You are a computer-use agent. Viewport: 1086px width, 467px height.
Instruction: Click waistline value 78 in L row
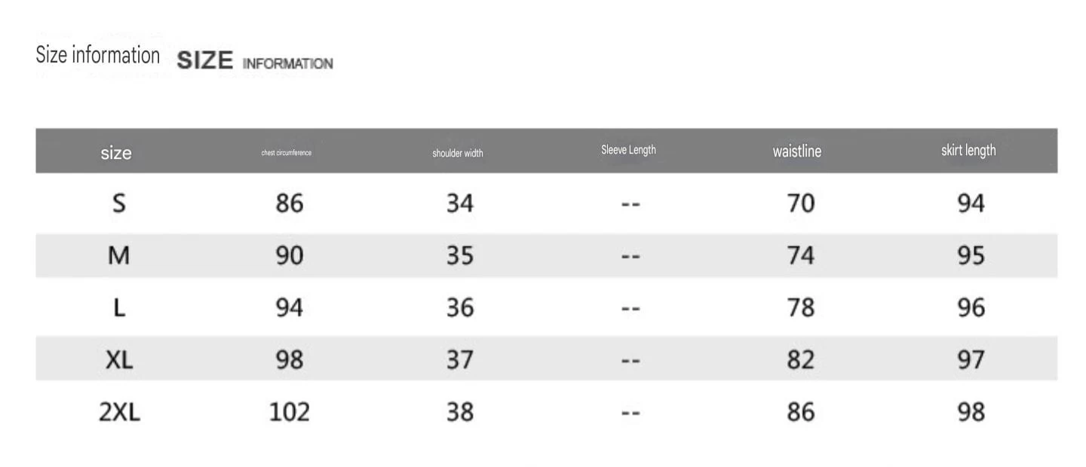[801, 307]
